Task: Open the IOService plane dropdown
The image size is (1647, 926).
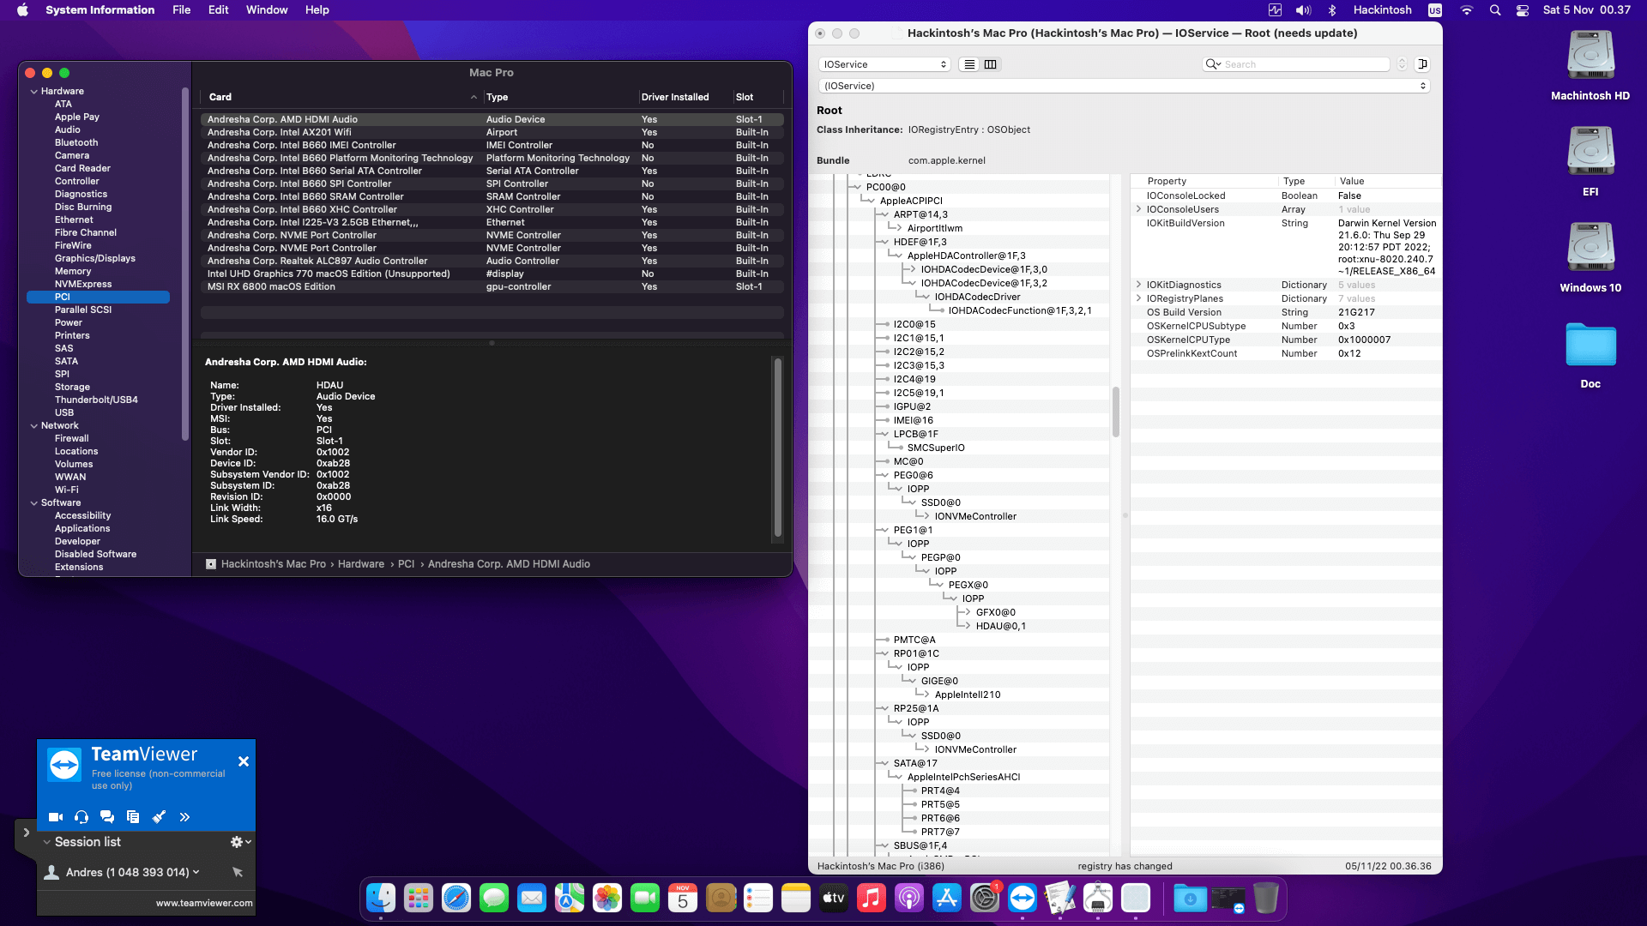Action: point(884,64)
